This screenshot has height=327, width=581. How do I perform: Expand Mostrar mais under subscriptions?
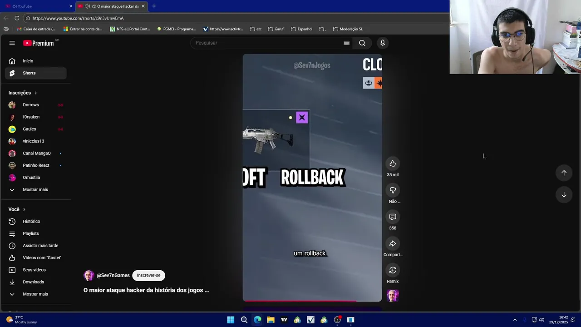click(x=36, y=189)
